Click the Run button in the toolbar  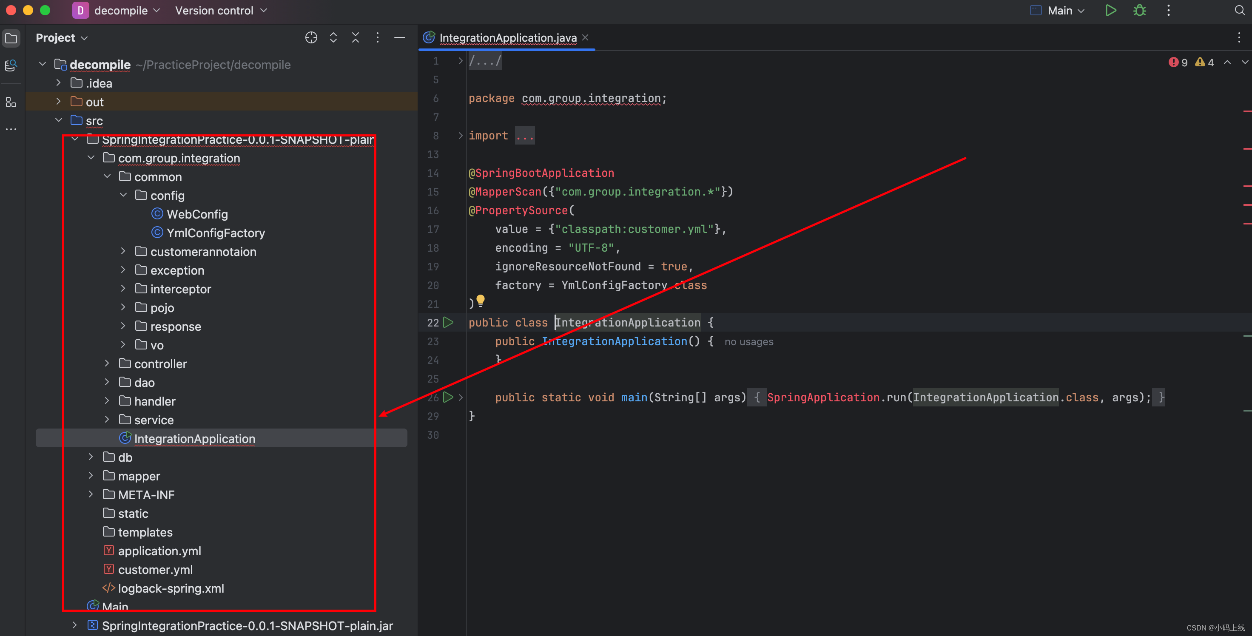pyautogui.click(x=1110, y=11)
